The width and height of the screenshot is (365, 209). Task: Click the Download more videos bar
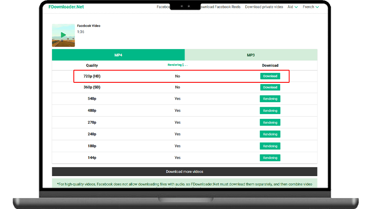[x=185, y=172]
